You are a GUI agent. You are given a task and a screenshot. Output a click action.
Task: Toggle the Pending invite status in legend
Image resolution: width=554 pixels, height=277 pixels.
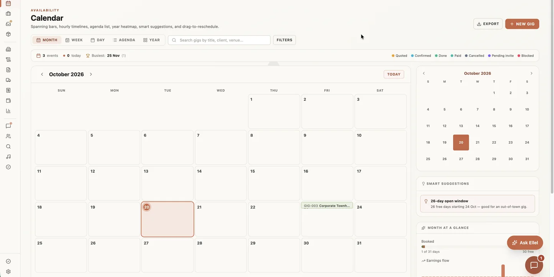tap(501, 56)
